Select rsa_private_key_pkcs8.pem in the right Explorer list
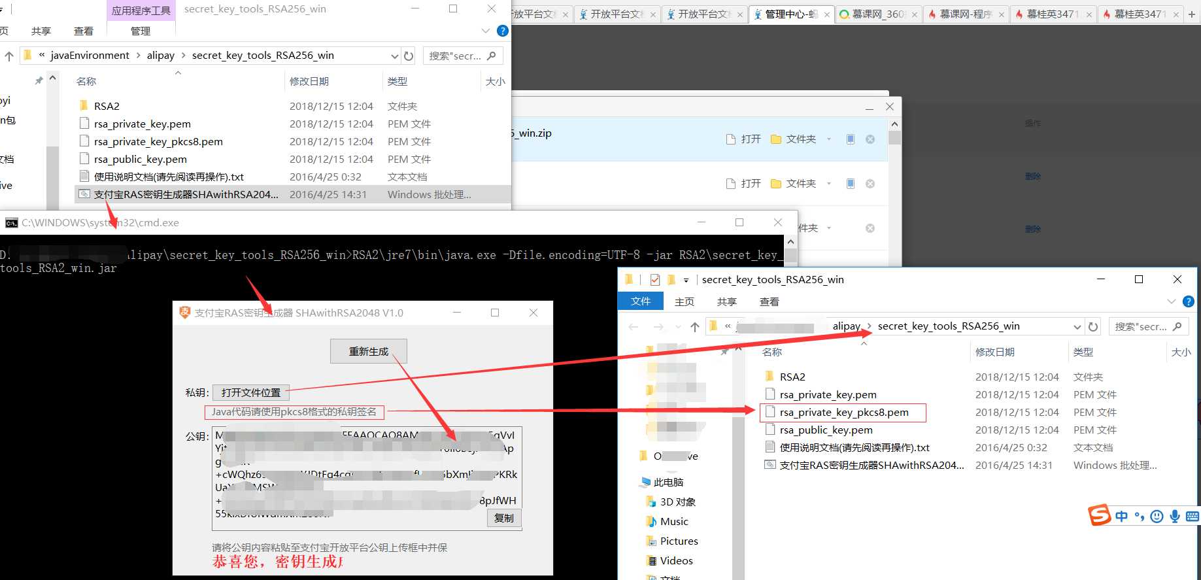Image resolution: width=1201 pixels, height=580 pixels. click(x=843, y=413)
